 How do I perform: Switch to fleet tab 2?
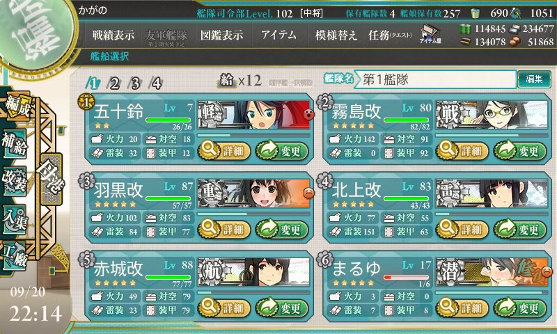click(114, 83)
